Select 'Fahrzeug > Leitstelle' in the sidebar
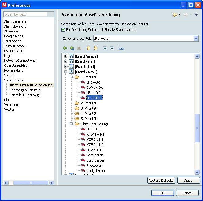The height and width of the screenshot is (201, 203). click(x=25, y=90)
